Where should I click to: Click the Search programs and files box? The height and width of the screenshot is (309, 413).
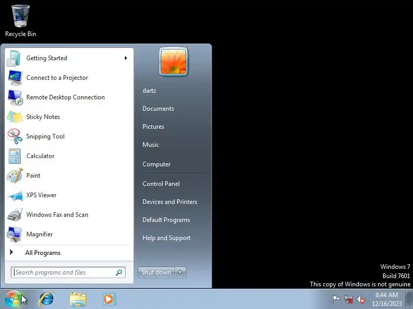68,272
